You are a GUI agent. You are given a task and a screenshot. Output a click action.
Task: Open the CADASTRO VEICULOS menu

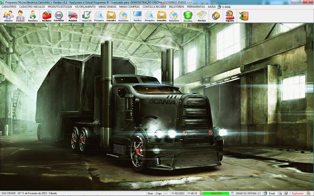click(32, 7)
